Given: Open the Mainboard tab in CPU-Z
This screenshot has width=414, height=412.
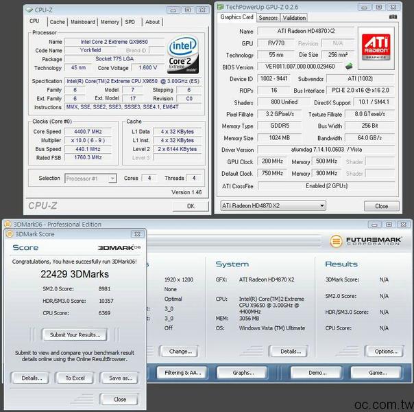Looking at the screenshot, I should [83, 22].
